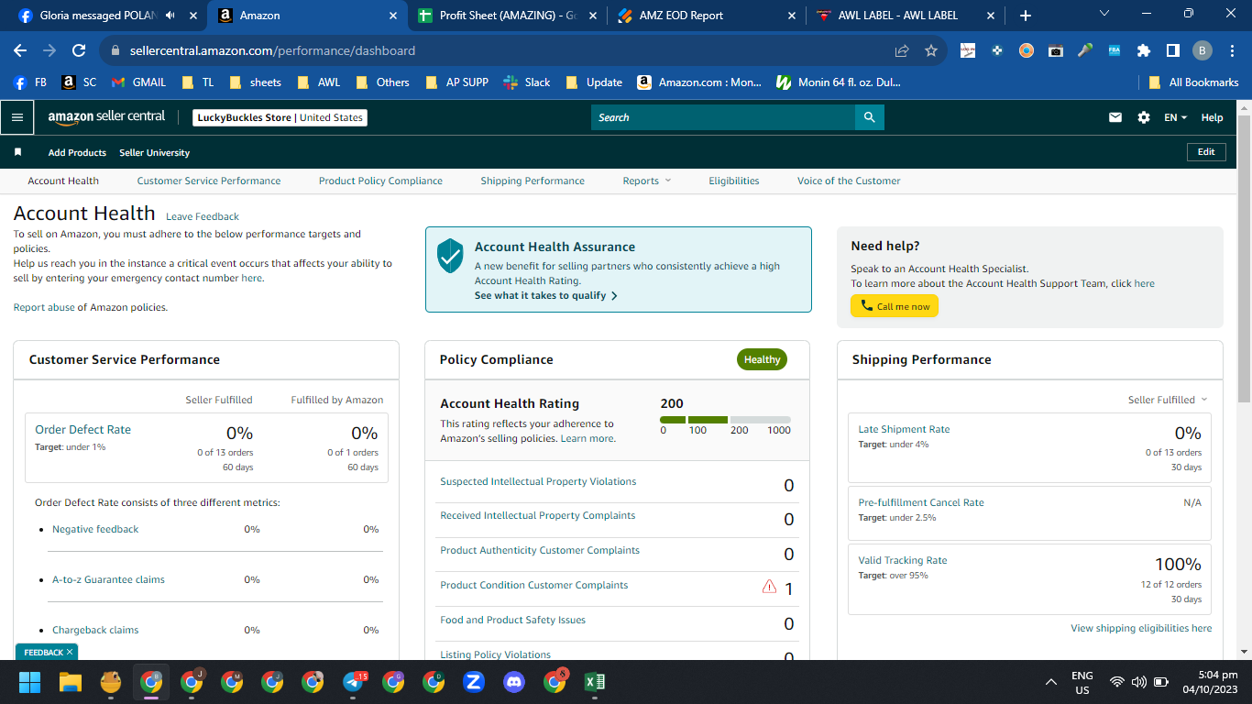Close the FEEDBACK tab with its X
1252x704 pixels.
69,652
